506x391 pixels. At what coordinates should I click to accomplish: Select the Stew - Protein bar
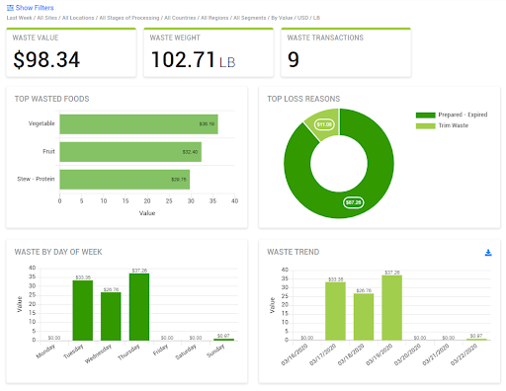tap(125, 180)
